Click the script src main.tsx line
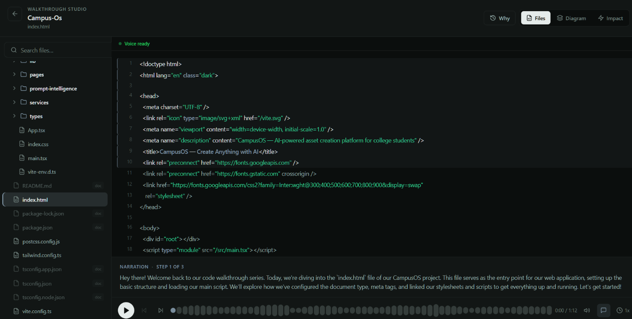 tap(209, 250)
